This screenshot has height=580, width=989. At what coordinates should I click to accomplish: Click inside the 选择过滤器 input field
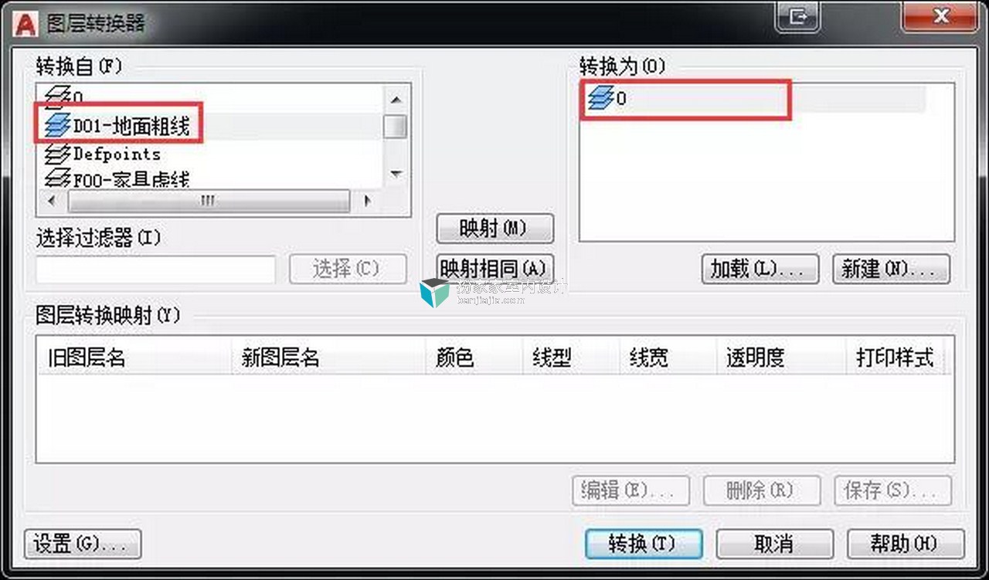click(155, 269)
